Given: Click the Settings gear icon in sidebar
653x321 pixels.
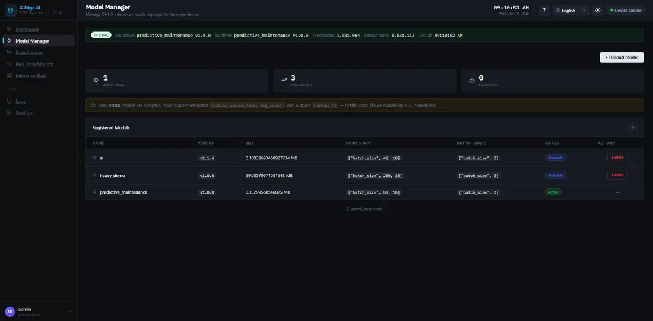Looking at the screenshot, I should [x=9, y=113].
